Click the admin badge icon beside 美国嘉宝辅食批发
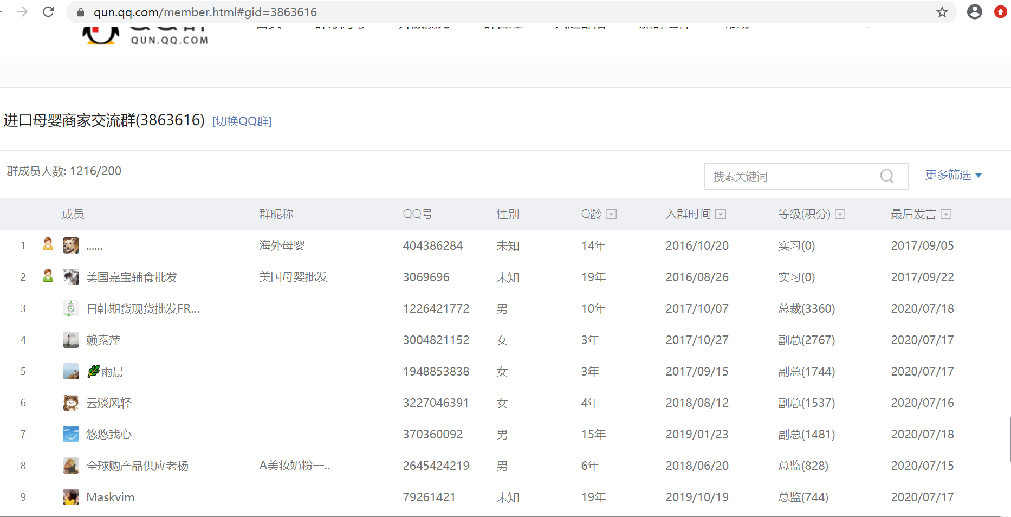Viewport: 1011px width, 517px height. click(x=48, y=276)
